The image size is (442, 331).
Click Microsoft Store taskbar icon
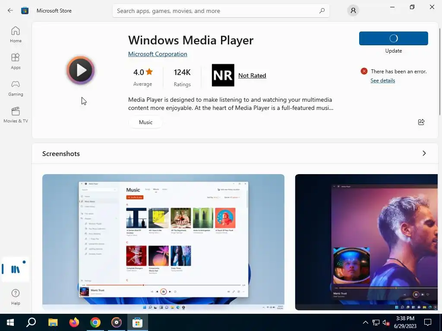point(137,322)
